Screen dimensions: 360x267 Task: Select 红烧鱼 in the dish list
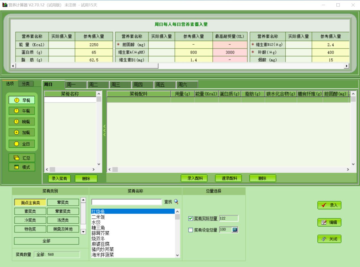point(133,211)
